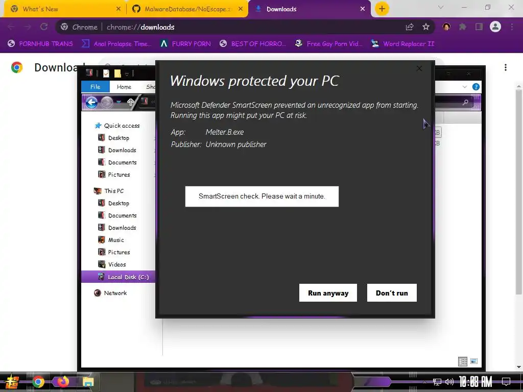This screenshot has width=523, height=392.
Task: Open Word Replacer II bookmark
Action: coord(403,44)
